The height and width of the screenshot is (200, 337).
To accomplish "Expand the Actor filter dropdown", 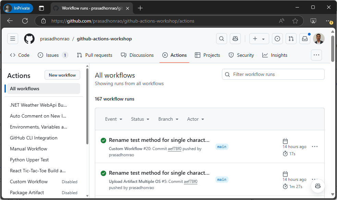I will click(195, 119).
